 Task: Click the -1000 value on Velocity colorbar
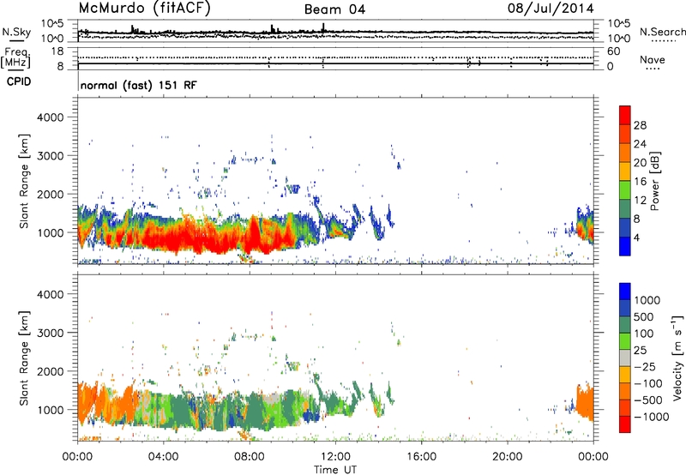tap(651, 417)
